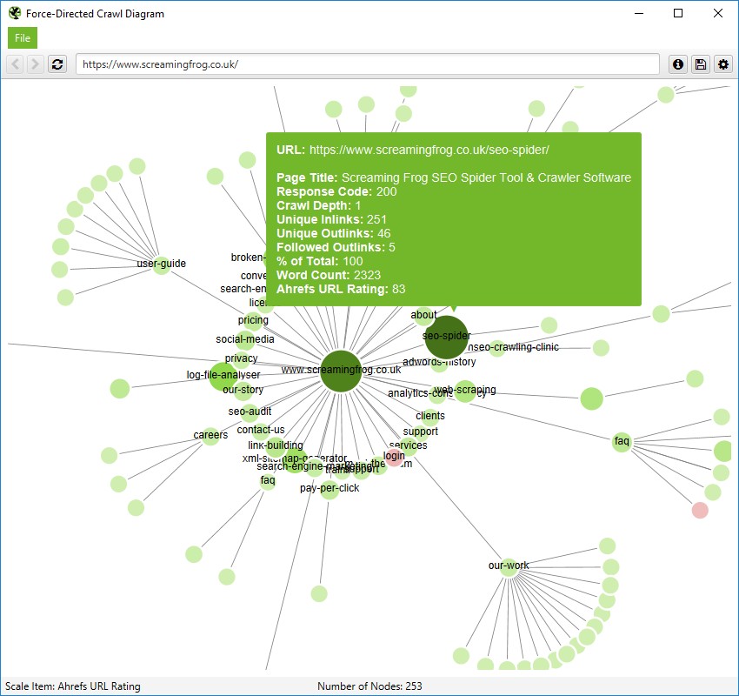Open settings via the gear icon

723,64
